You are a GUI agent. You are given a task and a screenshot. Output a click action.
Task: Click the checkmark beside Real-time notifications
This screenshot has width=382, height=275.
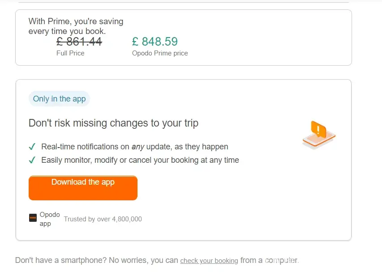click(32, 147)
